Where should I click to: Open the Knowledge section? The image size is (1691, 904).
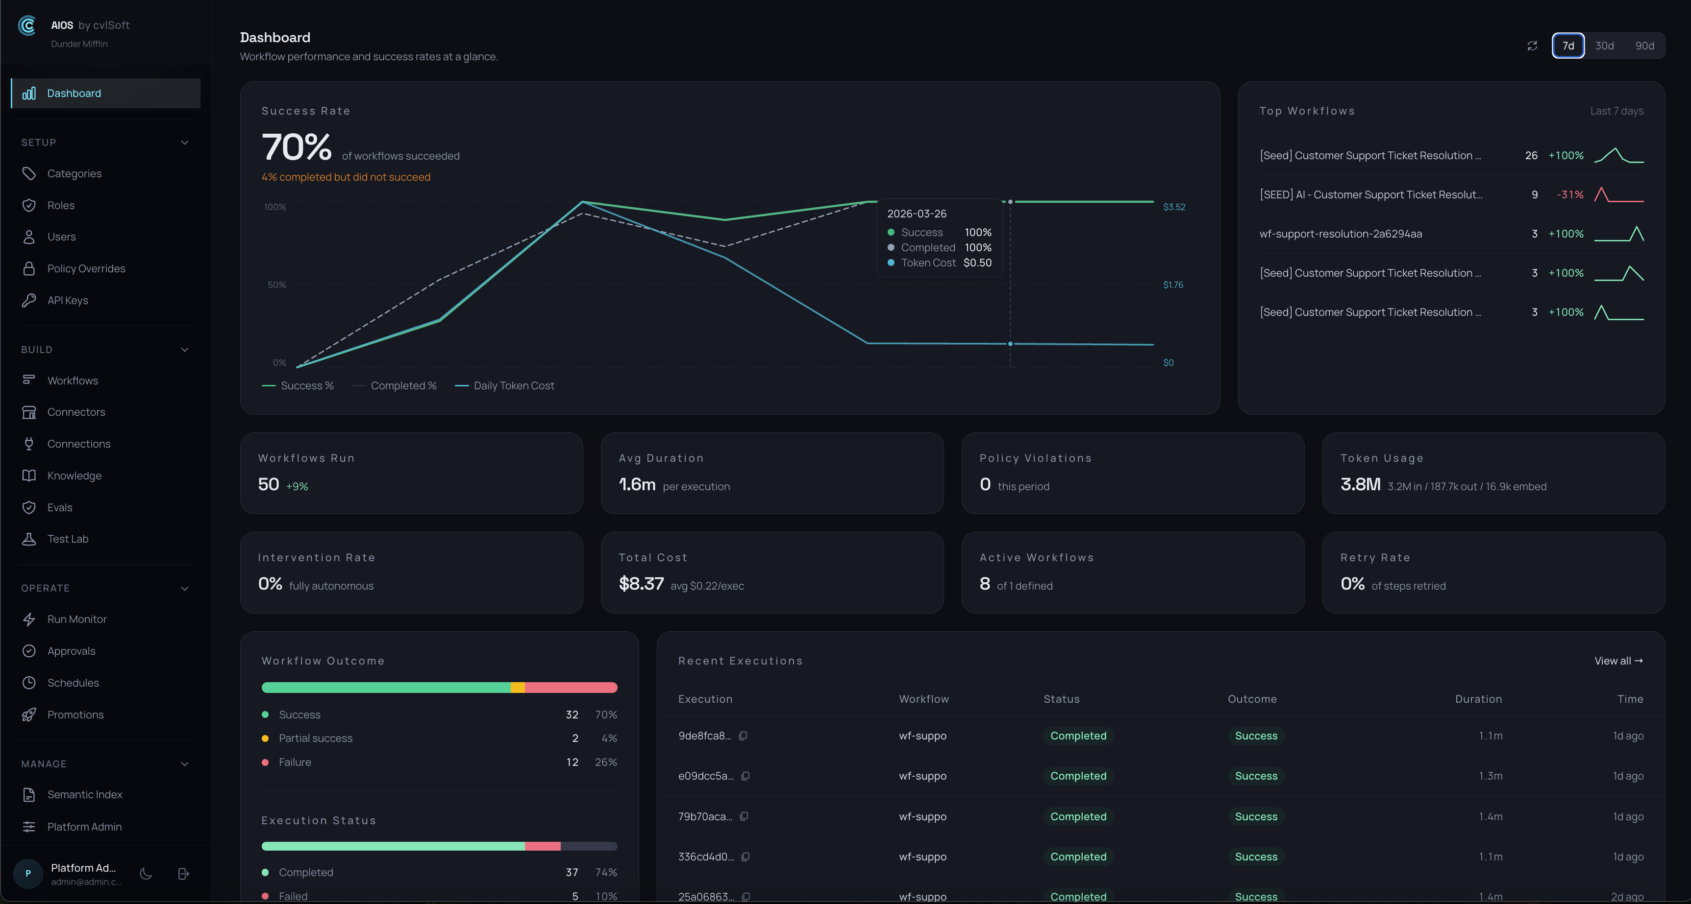[x=74, y=475]
